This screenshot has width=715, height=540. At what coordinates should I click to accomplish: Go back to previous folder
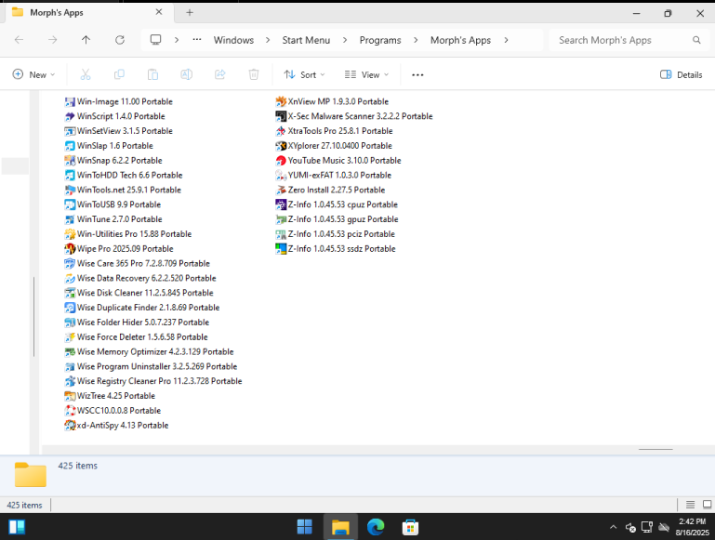tap(20, 40)
